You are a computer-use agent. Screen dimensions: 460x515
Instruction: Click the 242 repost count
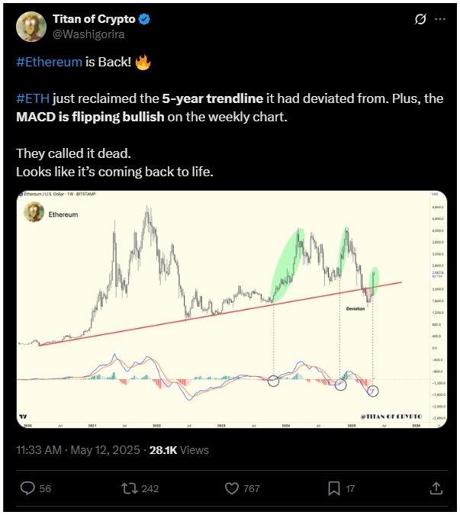tap(150, 488)
